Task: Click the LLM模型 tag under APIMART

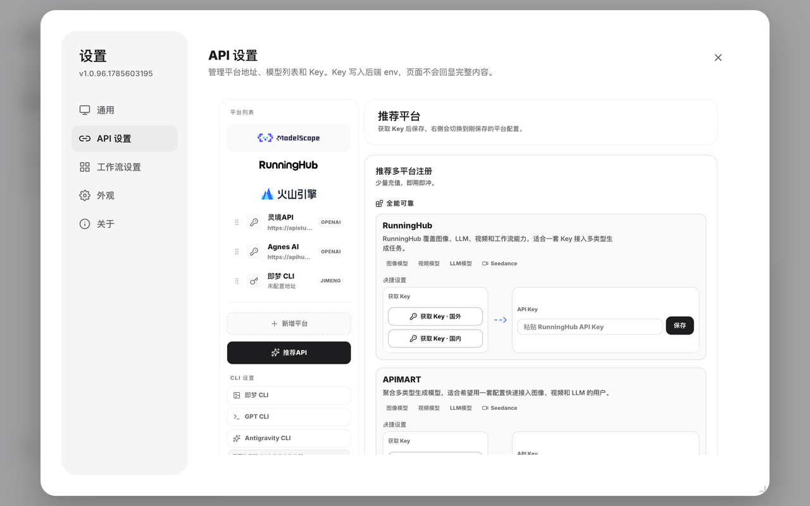Action: point(461,409)
